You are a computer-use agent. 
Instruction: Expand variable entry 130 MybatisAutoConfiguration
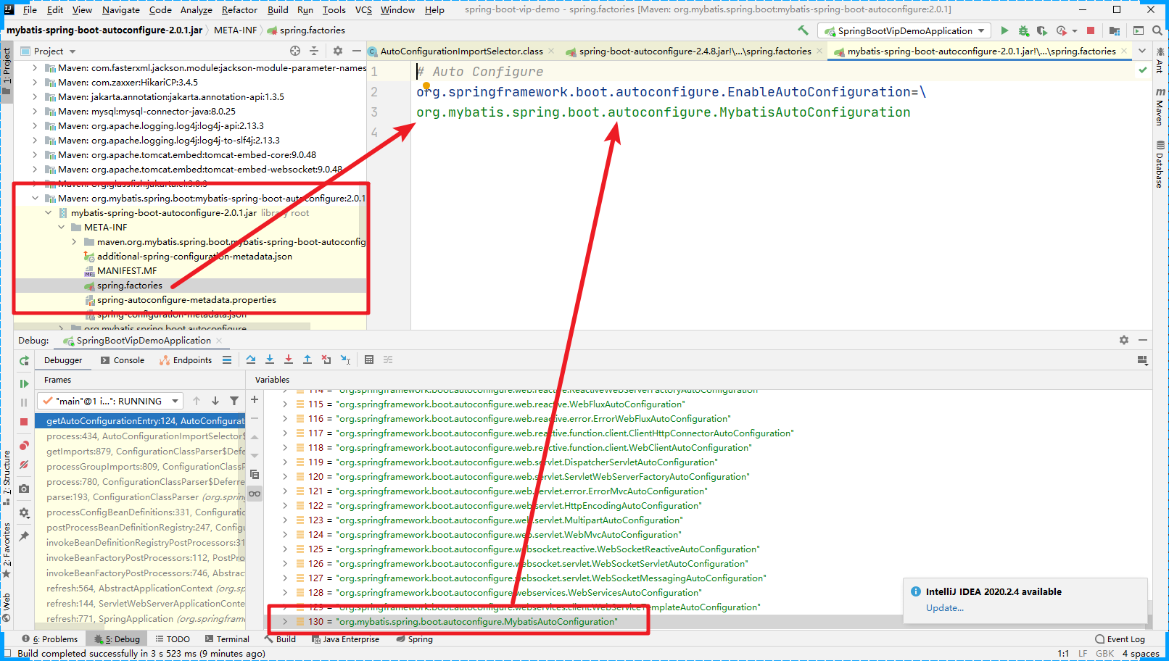click(284, 622)
